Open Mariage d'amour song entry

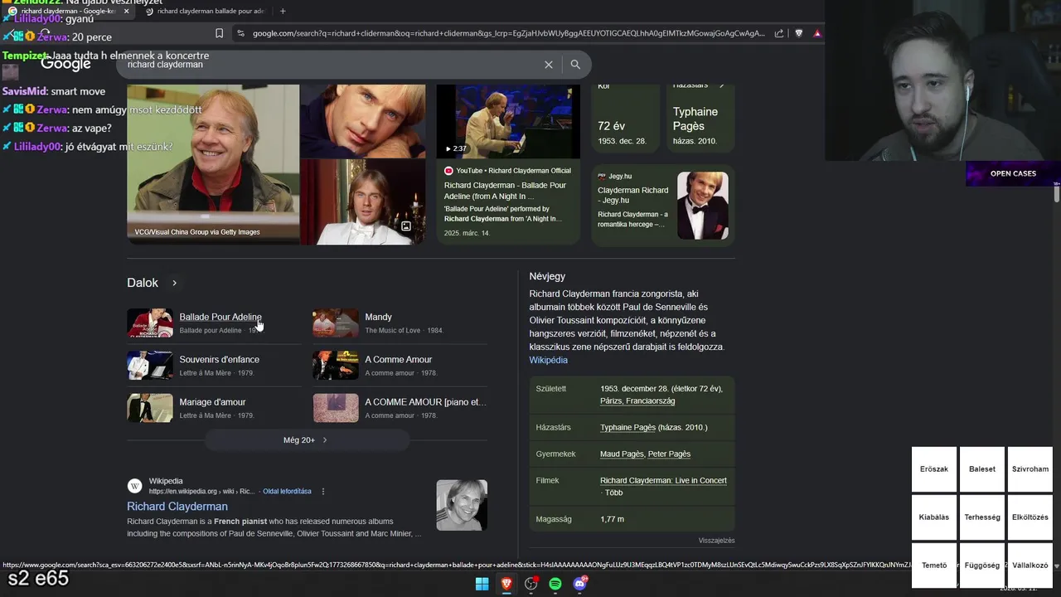212,402
